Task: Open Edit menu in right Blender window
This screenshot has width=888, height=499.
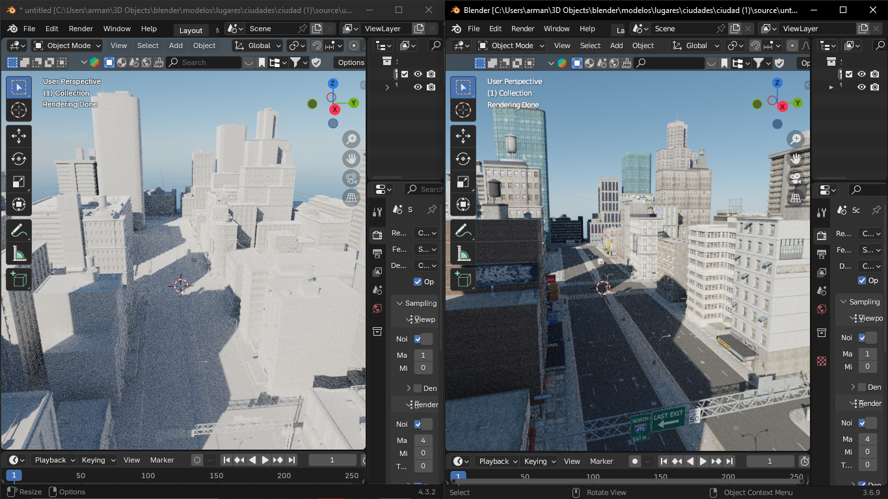Action: (495, 29)
